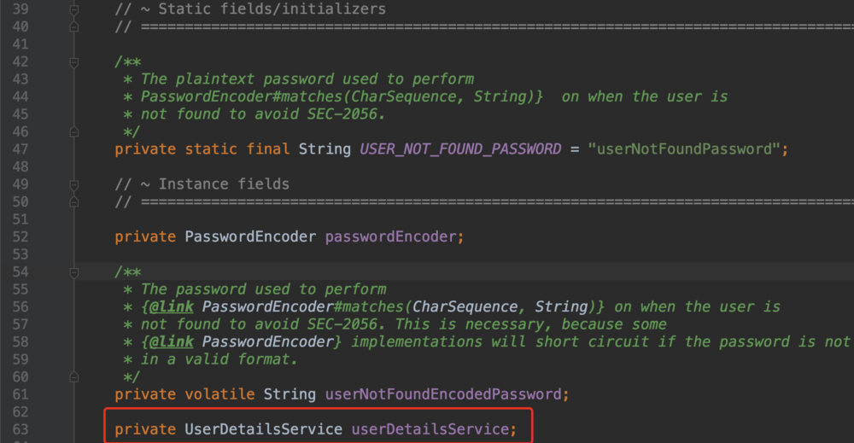Click fold end marker at line 46
Viewport: 854px width, 443px height.
pos(74,131)
